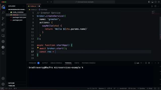Image resolution: width=161 pixels, height=90 pixels.
Task: Expand the node_modules folder
Action: coord(9,12)
